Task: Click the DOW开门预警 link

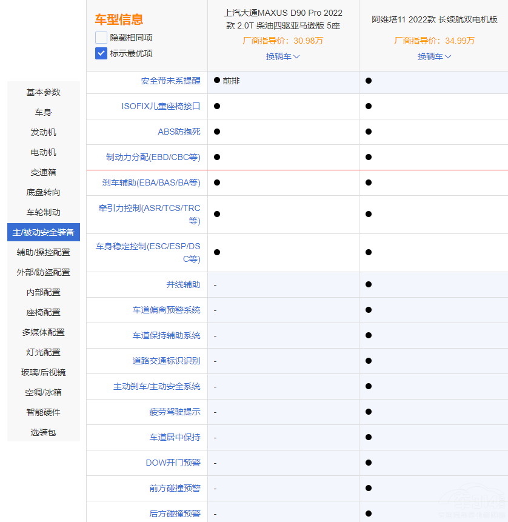Action: [173, 463]
